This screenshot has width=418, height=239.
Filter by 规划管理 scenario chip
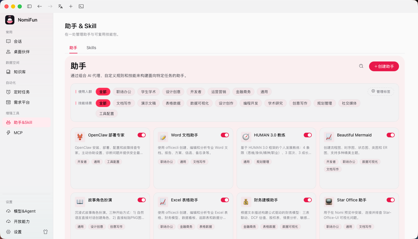324,103
